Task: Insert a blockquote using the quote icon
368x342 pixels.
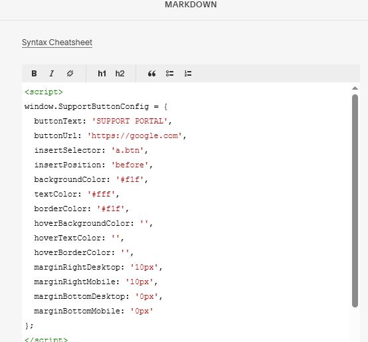Action: click(151, 74)
